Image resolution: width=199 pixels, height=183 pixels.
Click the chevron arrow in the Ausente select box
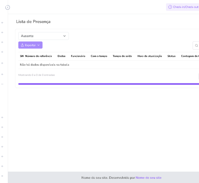pos(64,36)
